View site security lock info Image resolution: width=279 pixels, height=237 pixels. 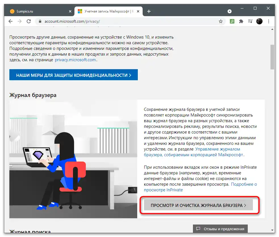[x=40, y=21]
